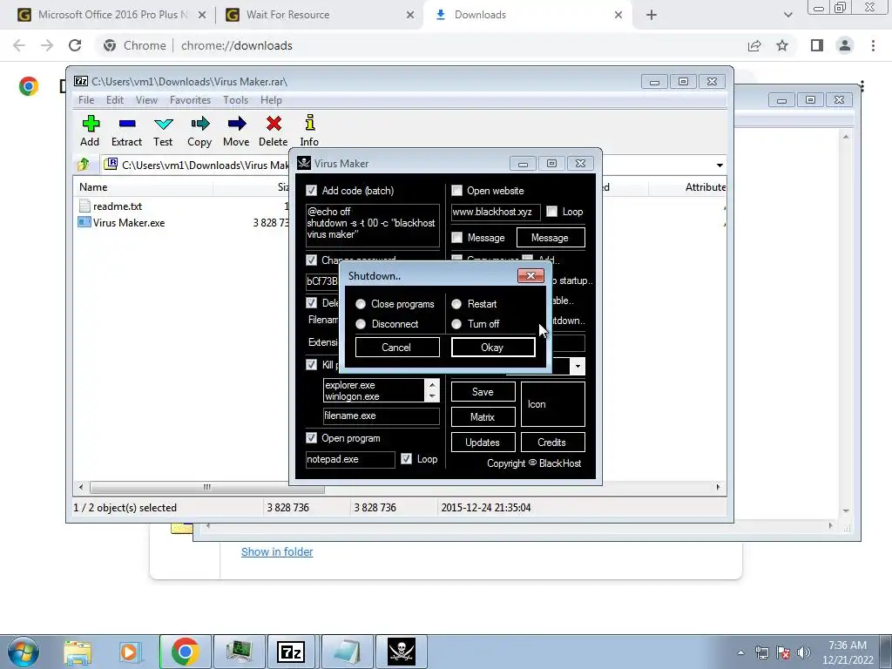The height and width of the screenshot is (669, 892).
Task: Cancel the Shutdown dialog
Action: tap(397, 347)
